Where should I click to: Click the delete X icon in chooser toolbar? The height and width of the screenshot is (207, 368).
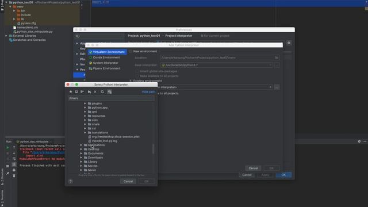[x=95, y=92]
